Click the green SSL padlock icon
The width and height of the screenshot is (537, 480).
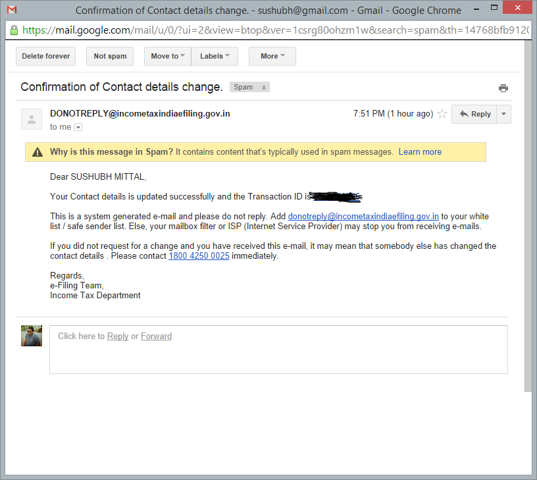[14, 30]
